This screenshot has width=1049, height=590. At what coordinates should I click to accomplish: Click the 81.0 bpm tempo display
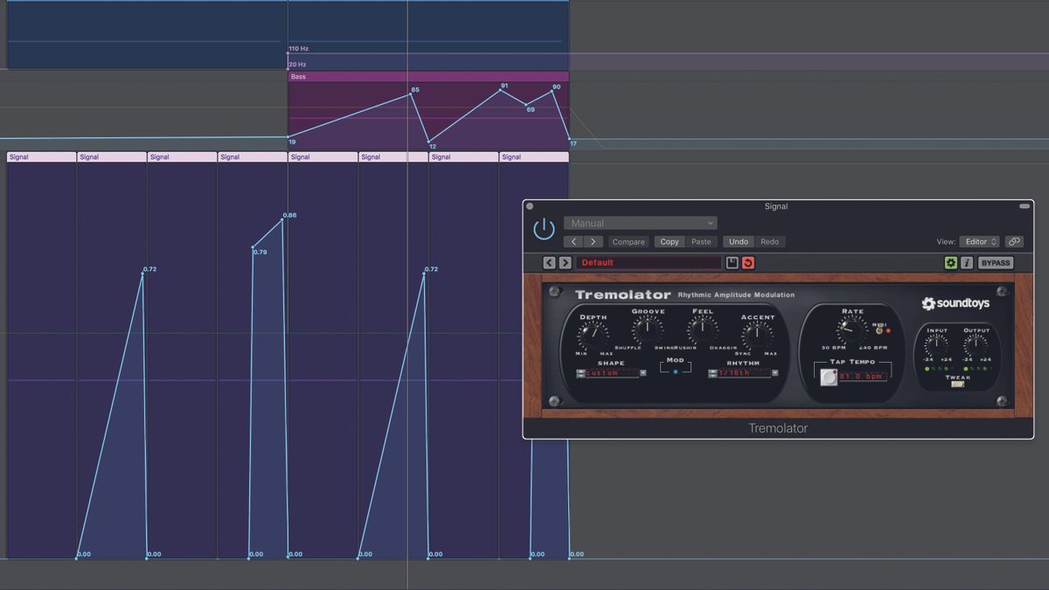(x=864, y=374)
